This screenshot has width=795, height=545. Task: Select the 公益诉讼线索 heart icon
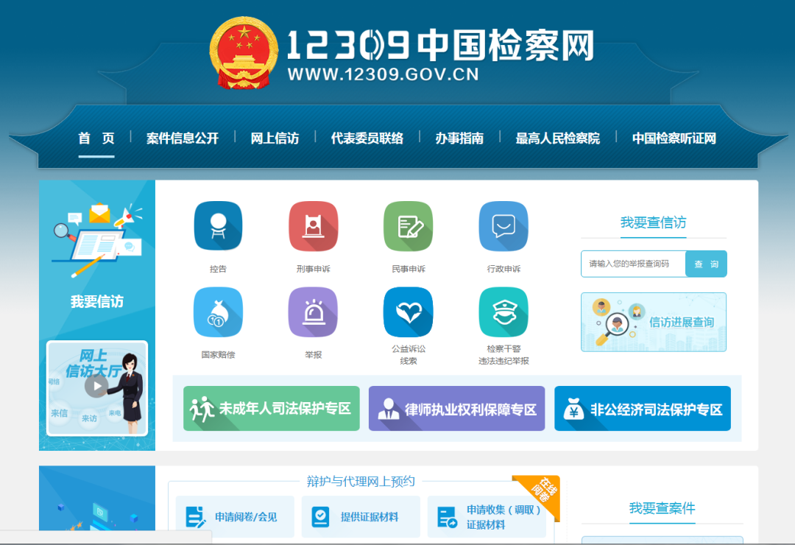(408, 312)
